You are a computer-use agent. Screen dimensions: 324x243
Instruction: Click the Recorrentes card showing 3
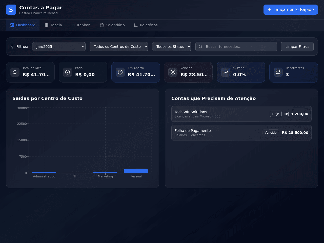294,72
